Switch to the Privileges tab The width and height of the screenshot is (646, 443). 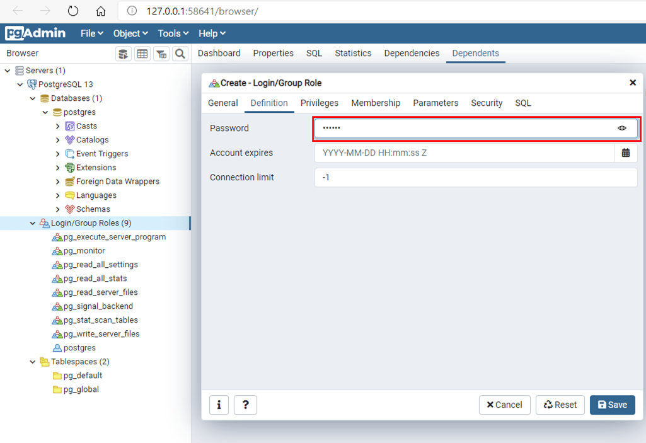[x=319, y=103]
